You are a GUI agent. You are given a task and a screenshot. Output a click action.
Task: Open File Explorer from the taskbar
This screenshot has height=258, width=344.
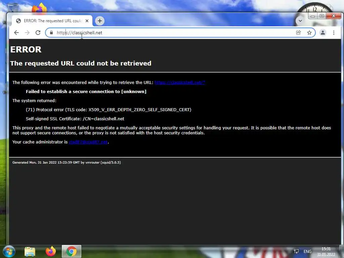tap(30, 252)
